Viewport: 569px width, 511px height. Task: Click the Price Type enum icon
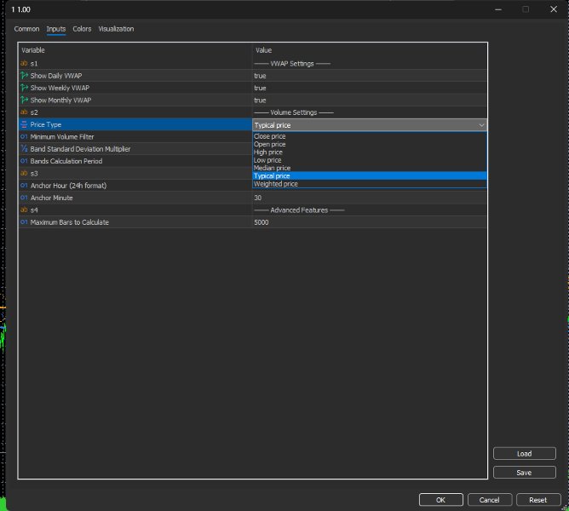point(24,124)
